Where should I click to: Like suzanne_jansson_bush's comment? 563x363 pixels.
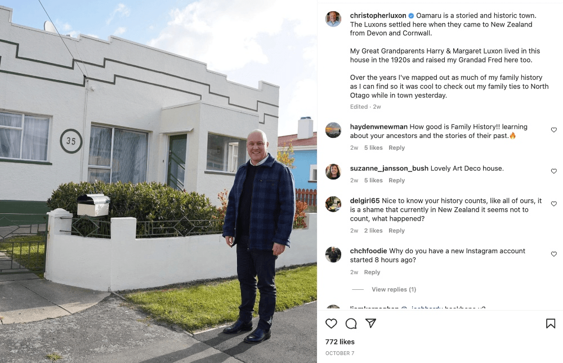[x=553, y=171]
